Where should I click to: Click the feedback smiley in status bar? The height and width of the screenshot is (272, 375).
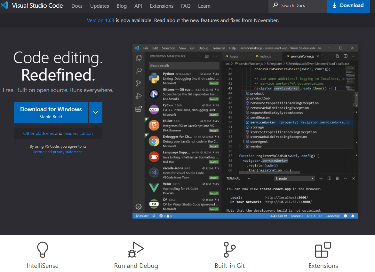(345, 216)
